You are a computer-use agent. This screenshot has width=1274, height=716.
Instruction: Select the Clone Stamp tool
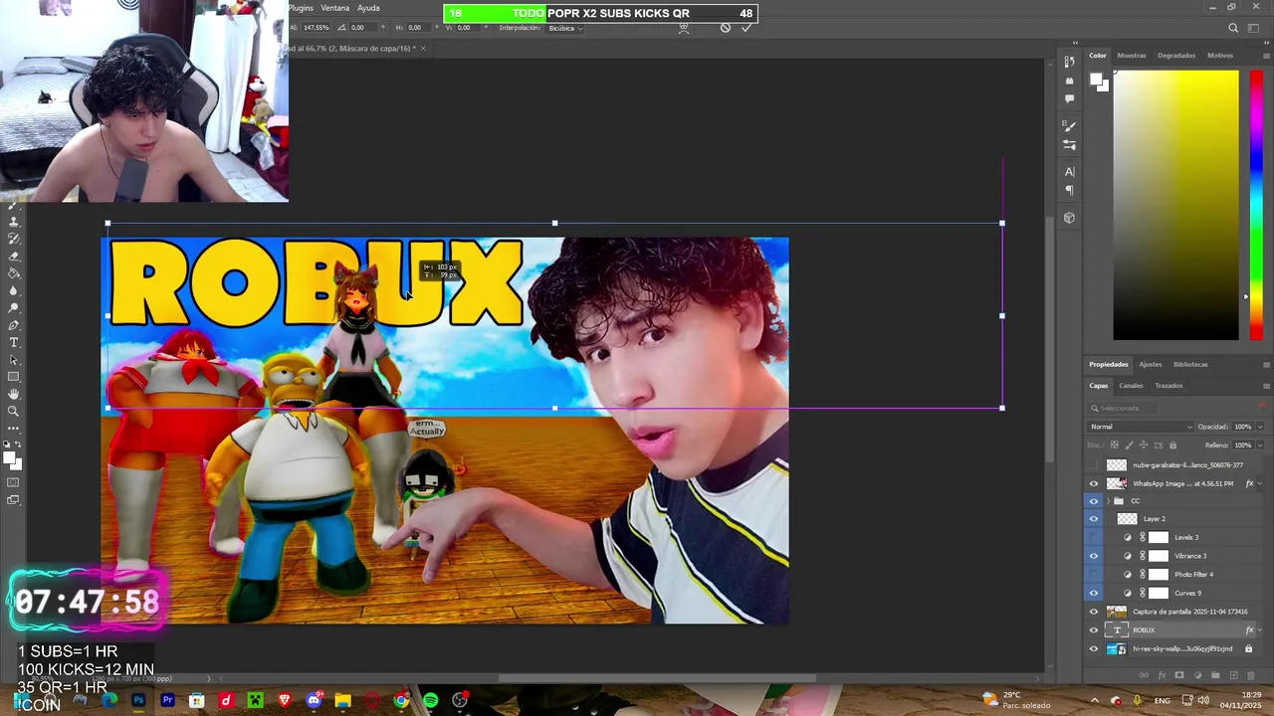pos(14,221)
